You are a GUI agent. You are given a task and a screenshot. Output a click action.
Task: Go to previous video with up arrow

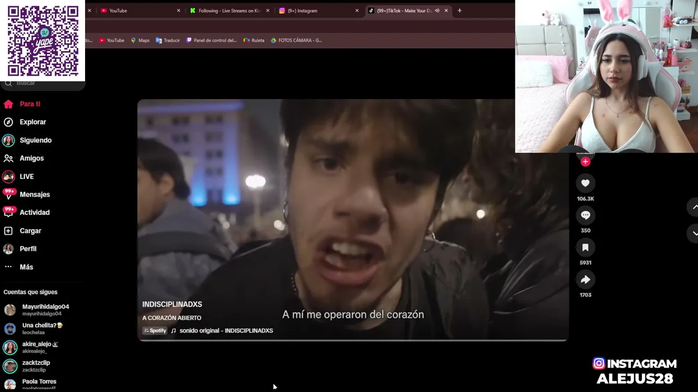point(694,207)
